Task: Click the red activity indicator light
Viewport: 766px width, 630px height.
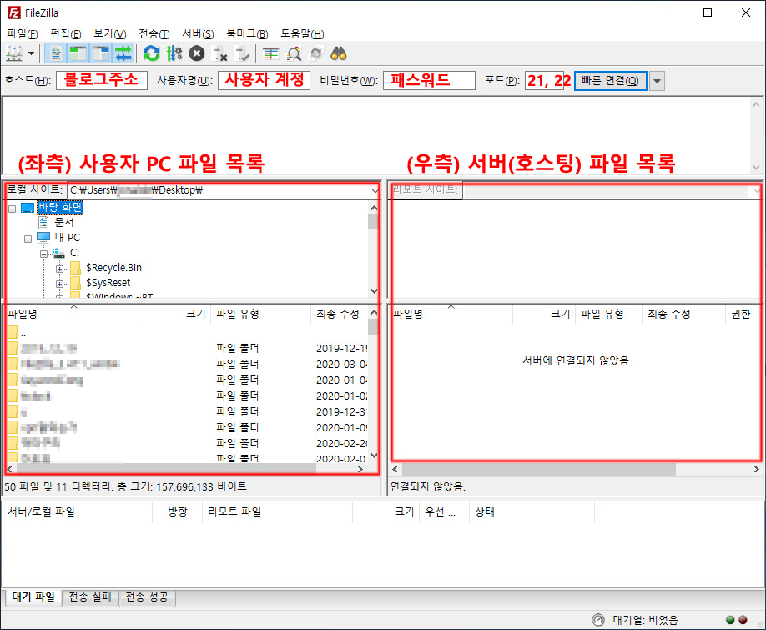Action: [743, 620]
